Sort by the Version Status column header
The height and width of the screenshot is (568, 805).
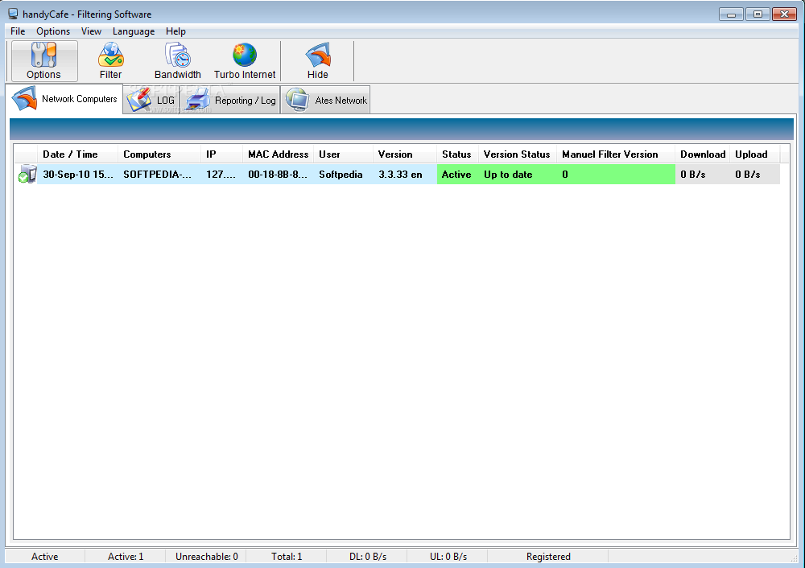(x=518, y=154)
